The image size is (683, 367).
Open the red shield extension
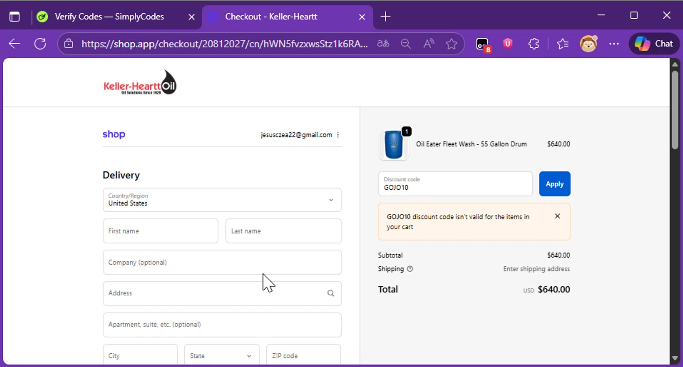(508, 44)
